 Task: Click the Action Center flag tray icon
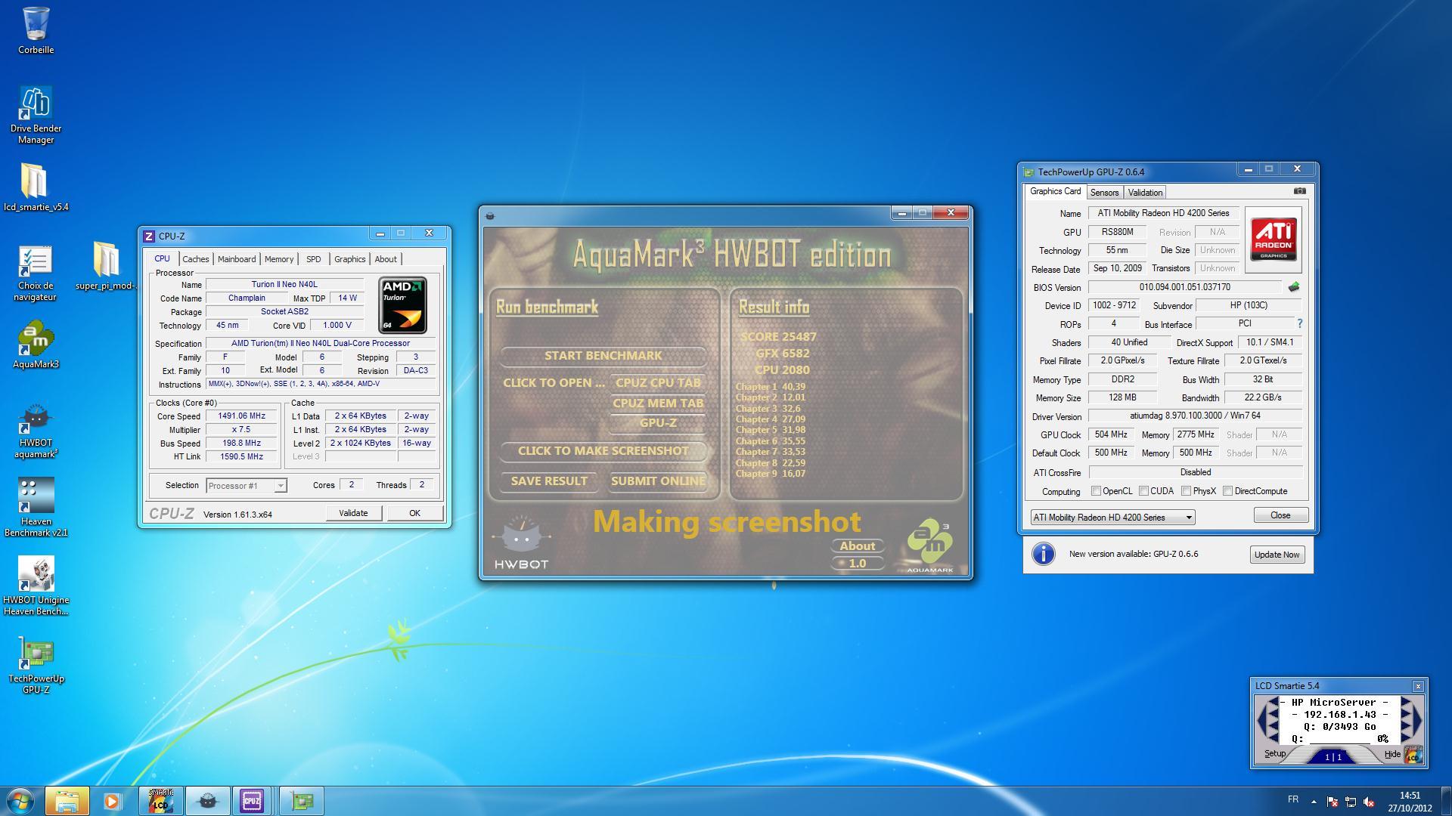point(1332,802)
